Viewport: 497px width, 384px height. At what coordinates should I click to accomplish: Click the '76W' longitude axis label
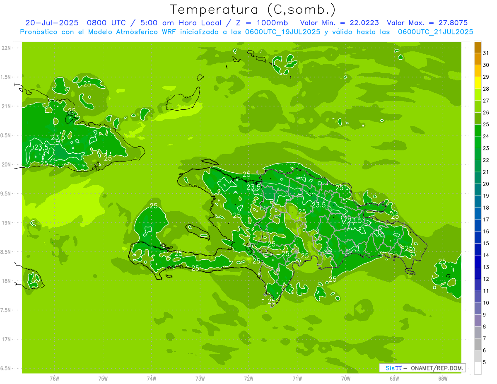coord(54,379)
